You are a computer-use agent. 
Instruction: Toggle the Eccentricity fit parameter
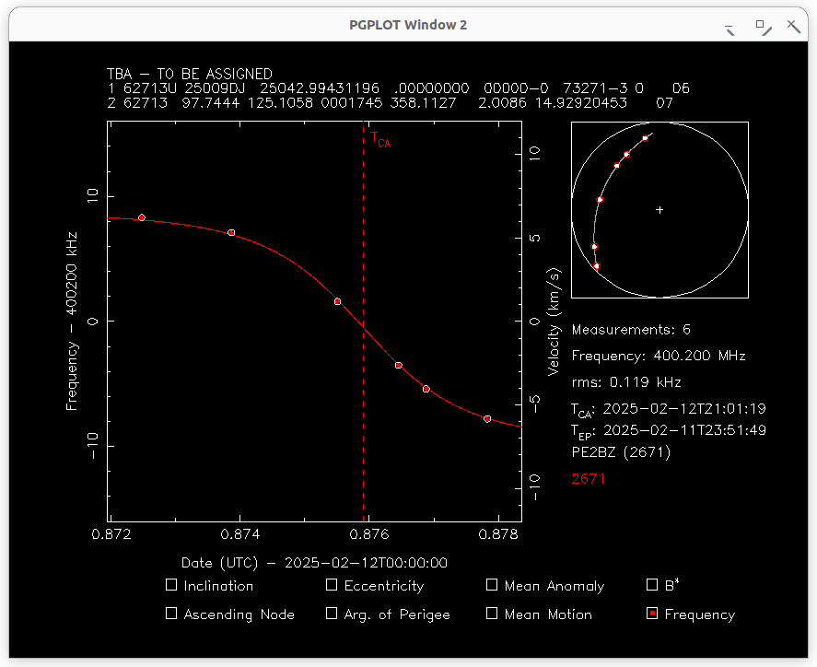coord(332,585)
